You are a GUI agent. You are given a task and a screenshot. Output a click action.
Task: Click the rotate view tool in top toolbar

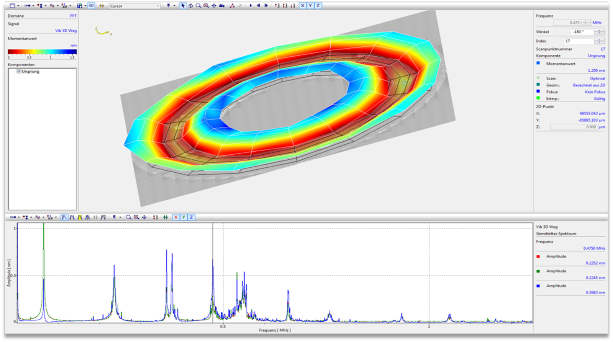(x=190, y=6)
